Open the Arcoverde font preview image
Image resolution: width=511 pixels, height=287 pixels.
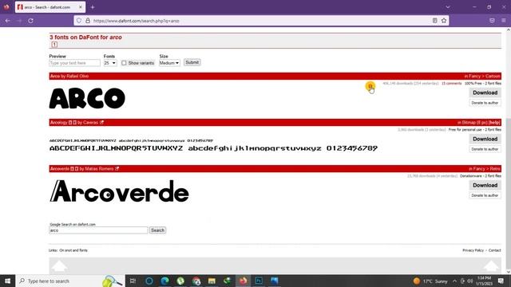pyautogui.click(x=119, y=191)
